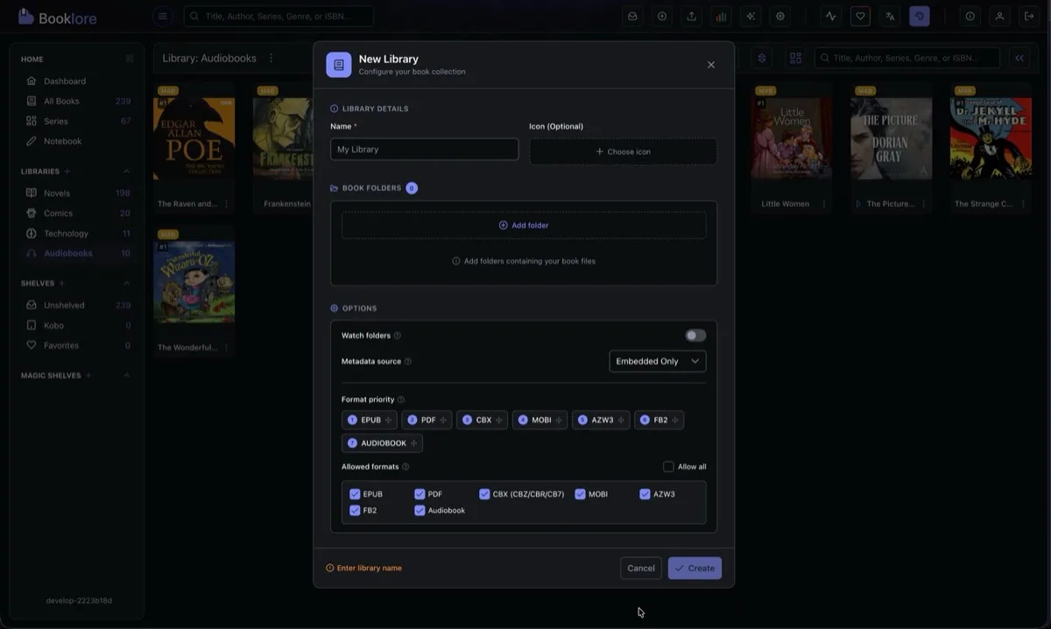Screen dimensions: 1051x629
Task: Click the activity pulse icon
Action: 831,16
